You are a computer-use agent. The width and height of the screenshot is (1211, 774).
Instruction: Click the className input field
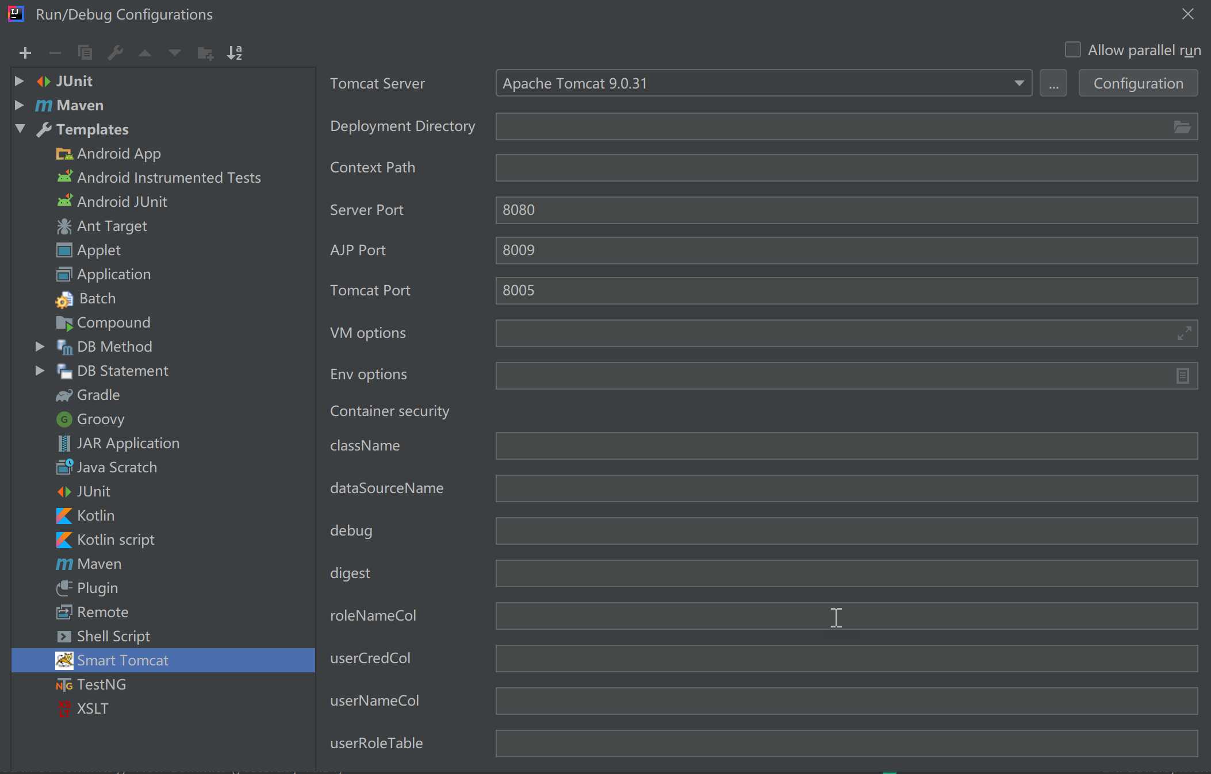pos(846,446)
